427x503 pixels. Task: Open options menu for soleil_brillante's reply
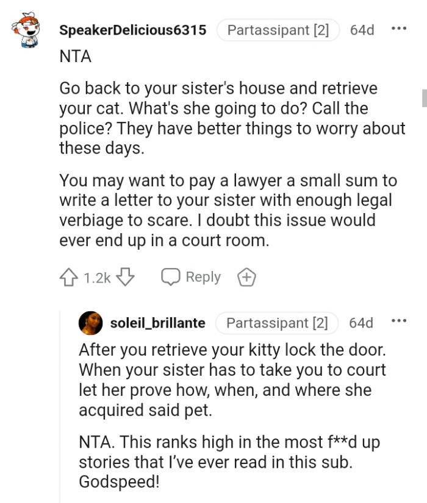(x=398, y=322)
